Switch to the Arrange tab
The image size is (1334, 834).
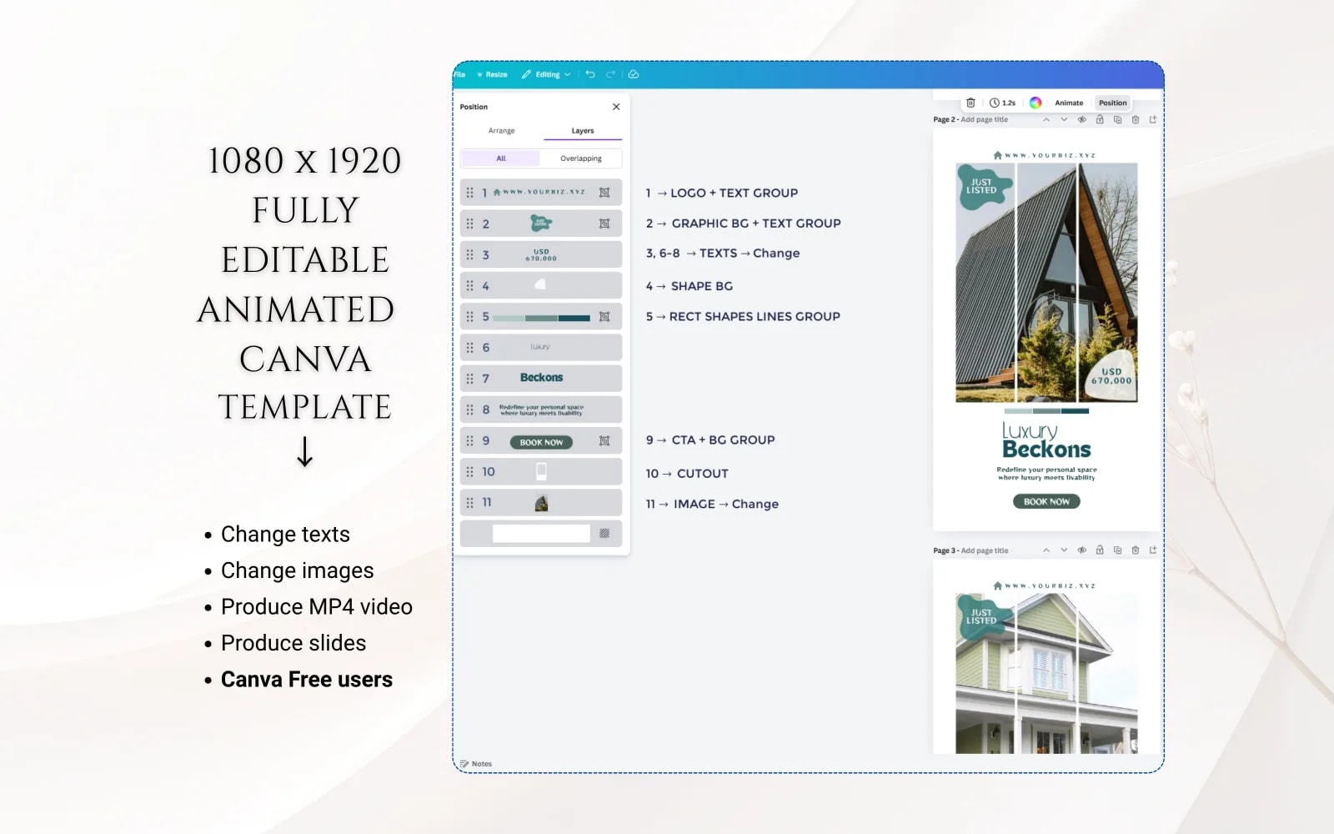point(501,131)
